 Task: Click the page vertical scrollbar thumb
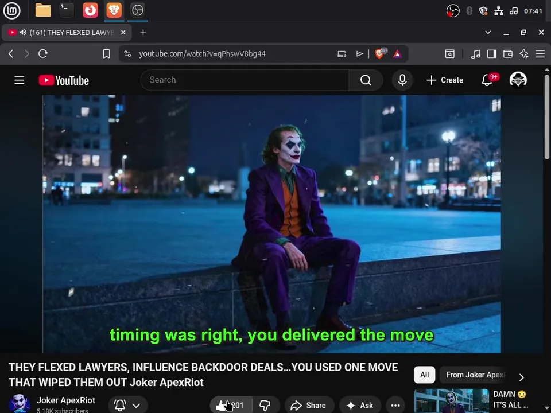[x=547, y=116]
